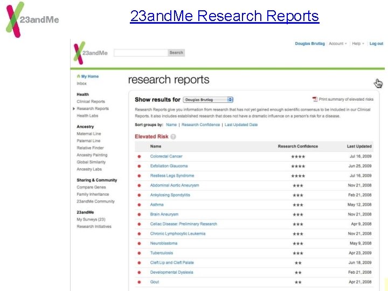Open the Colorectal Cancer report

click(166, 156)
